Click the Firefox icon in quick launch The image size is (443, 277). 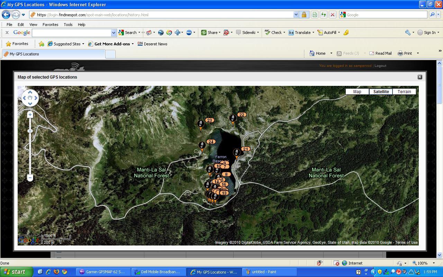56,272
